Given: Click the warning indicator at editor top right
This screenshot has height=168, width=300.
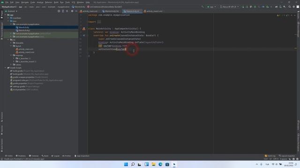Looking at the screenshot, I should coord(278,15).
